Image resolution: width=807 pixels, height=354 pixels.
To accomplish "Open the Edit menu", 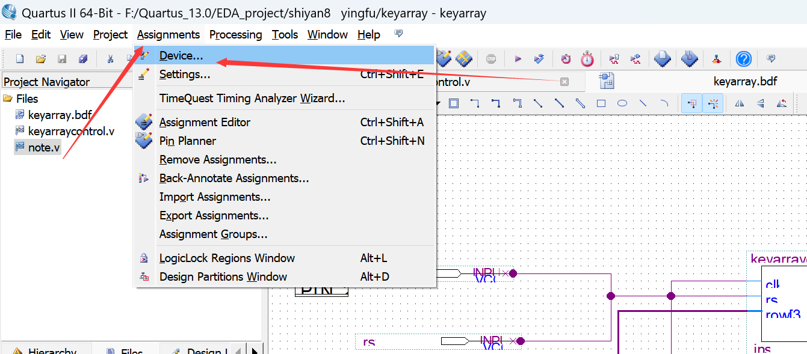I will pos(41,34).
